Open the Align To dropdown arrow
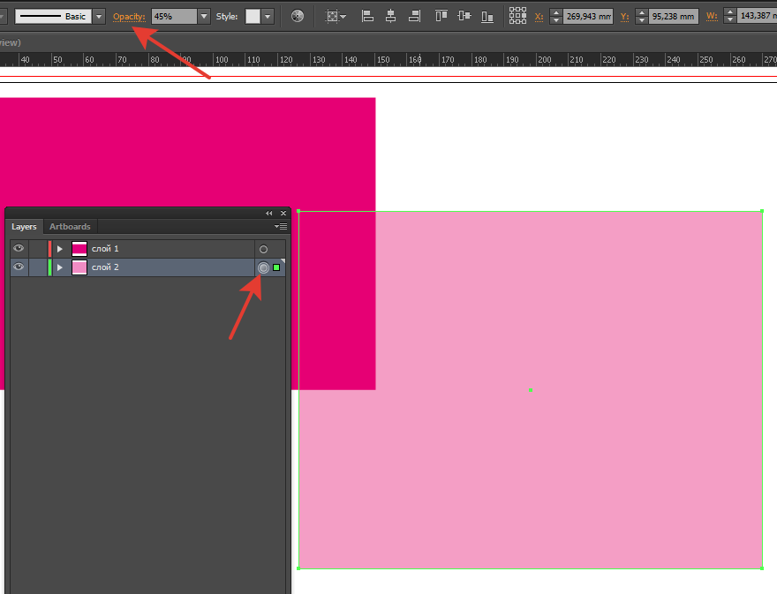The image size is (777, 594). click(343, 17)
